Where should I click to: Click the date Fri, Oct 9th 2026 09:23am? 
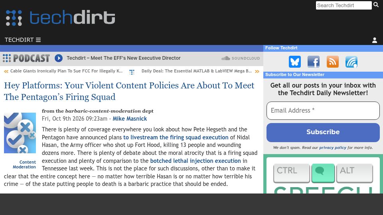pos(75,119)
